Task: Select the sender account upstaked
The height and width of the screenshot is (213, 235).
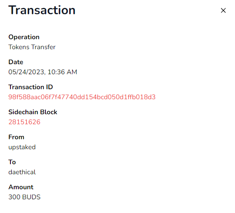Action: [x=22, y=147]
